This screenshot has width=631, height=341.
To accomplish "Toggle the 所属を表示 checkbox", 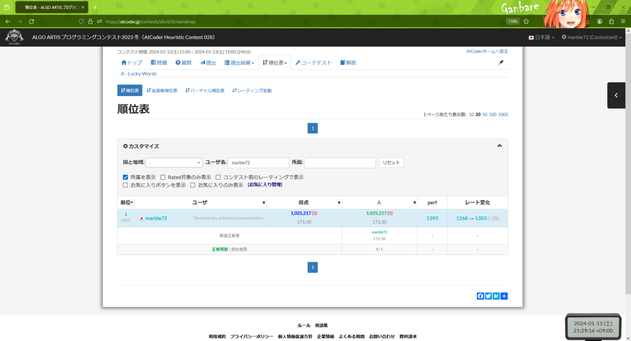I will coord(125,177).
